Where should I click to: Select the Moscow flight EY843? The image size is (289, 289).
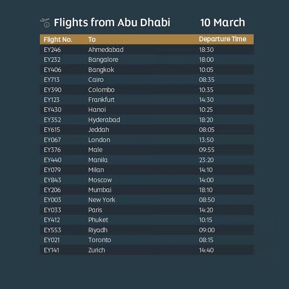(52, 180)
